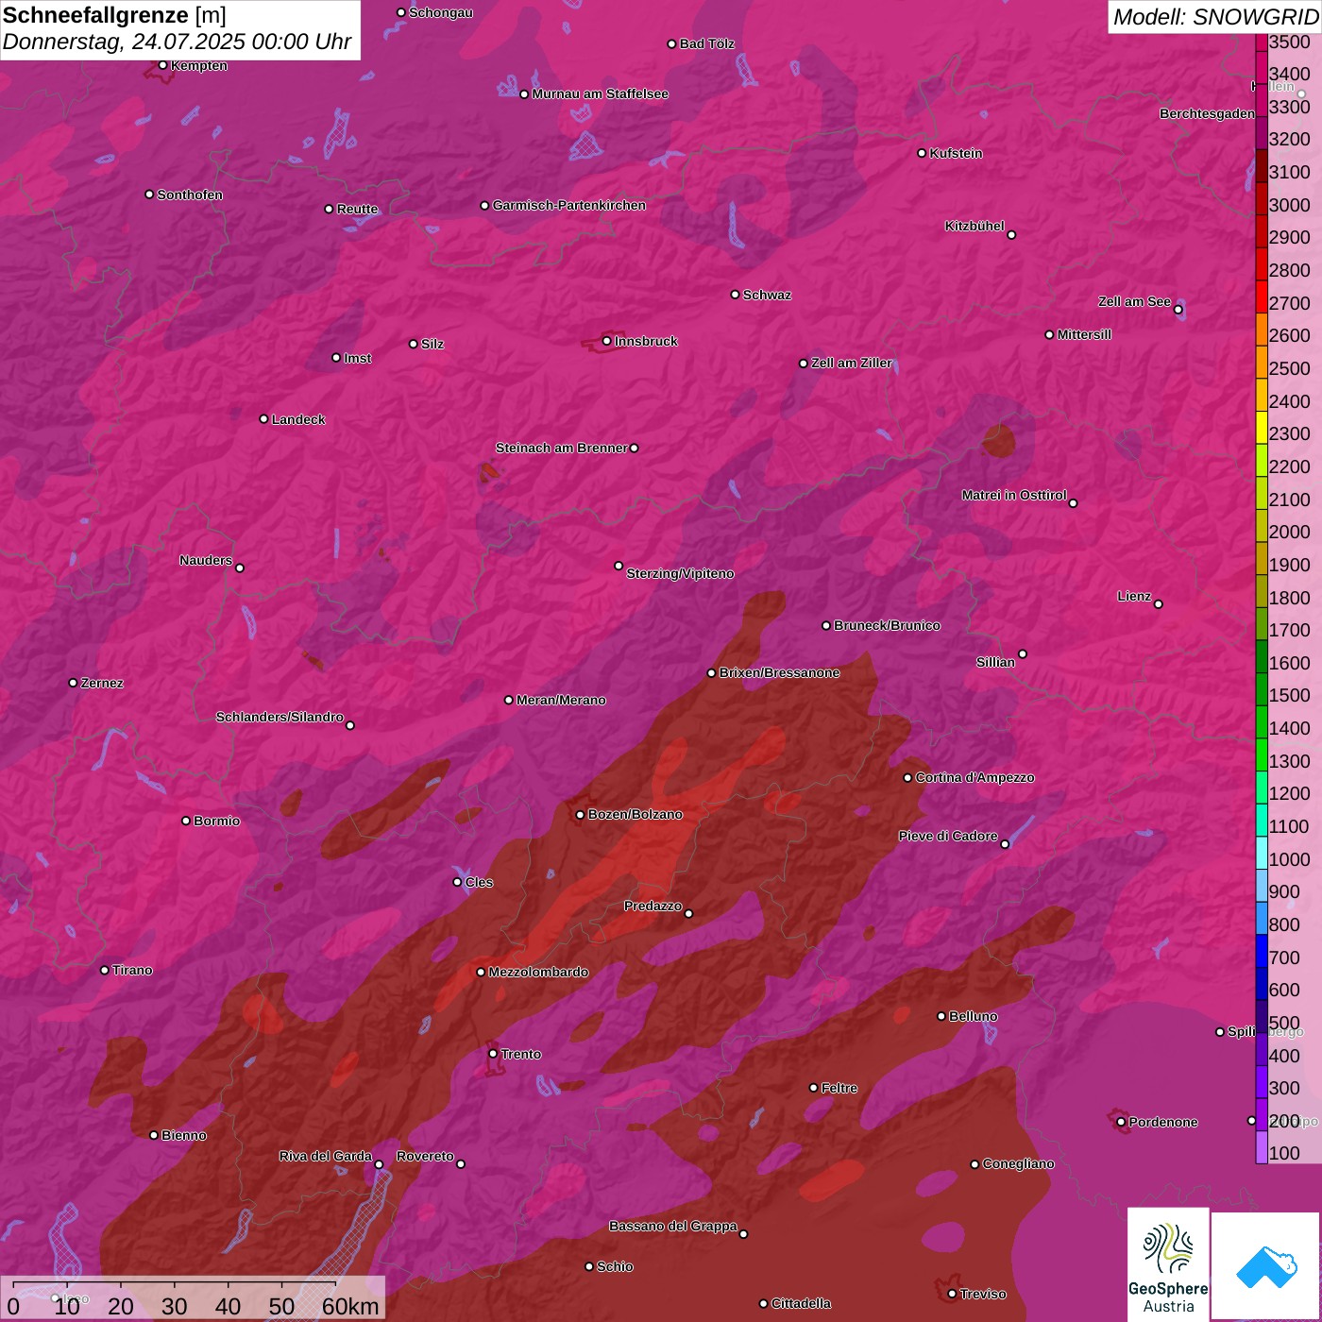Click the date Donnerstag, 24.07.2025 00:00 Uhr
The image size is (1322, 1322).
click(177, 42)
